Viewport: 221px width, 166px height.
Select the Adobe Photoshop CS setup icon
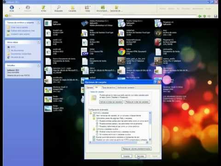tap(85, 23)
